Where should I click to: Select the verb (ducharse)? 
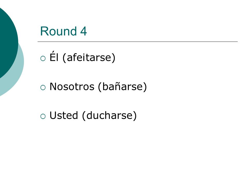[x=109, y=115]
